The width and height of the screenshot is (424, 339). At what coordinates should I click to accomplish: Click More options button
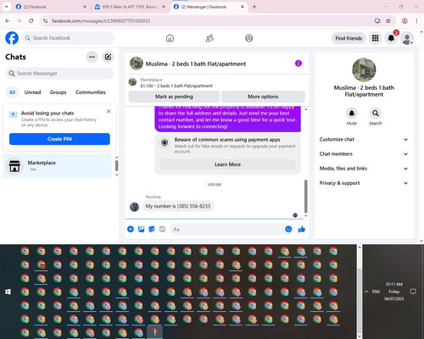pyautogui.click(x=263, y=97)
